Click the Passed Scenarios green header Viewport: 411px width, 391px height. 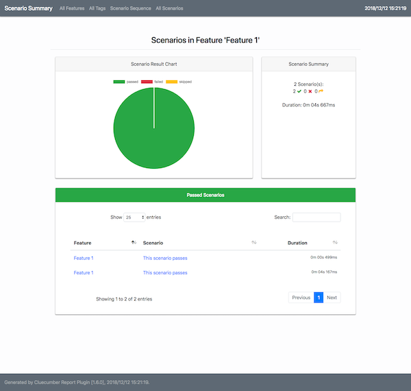(x=206, y=195)
